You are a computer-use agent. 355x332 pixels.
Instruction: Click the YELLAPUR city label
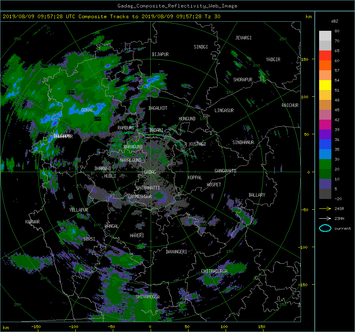coord(78,210)
